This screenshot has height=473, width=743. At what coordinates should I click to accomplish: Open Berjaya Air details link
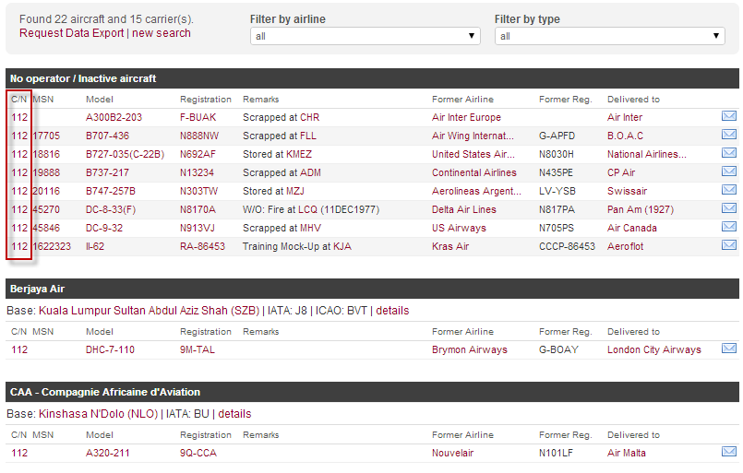(392, 311)
